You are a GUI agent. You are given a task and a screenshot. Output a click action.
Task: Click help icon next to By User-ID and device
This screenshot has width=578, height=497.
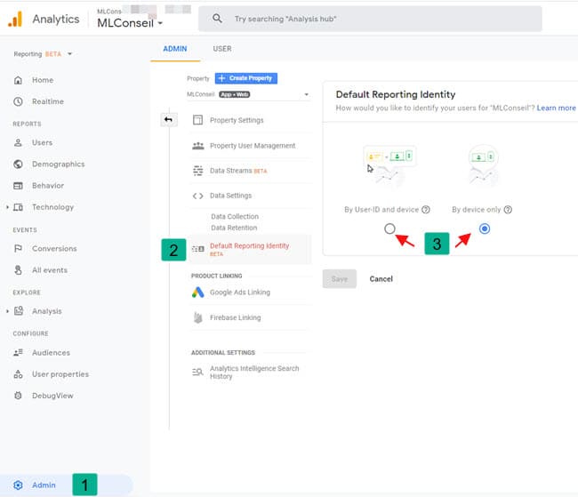pyautogui.click(x=426, y=210)
